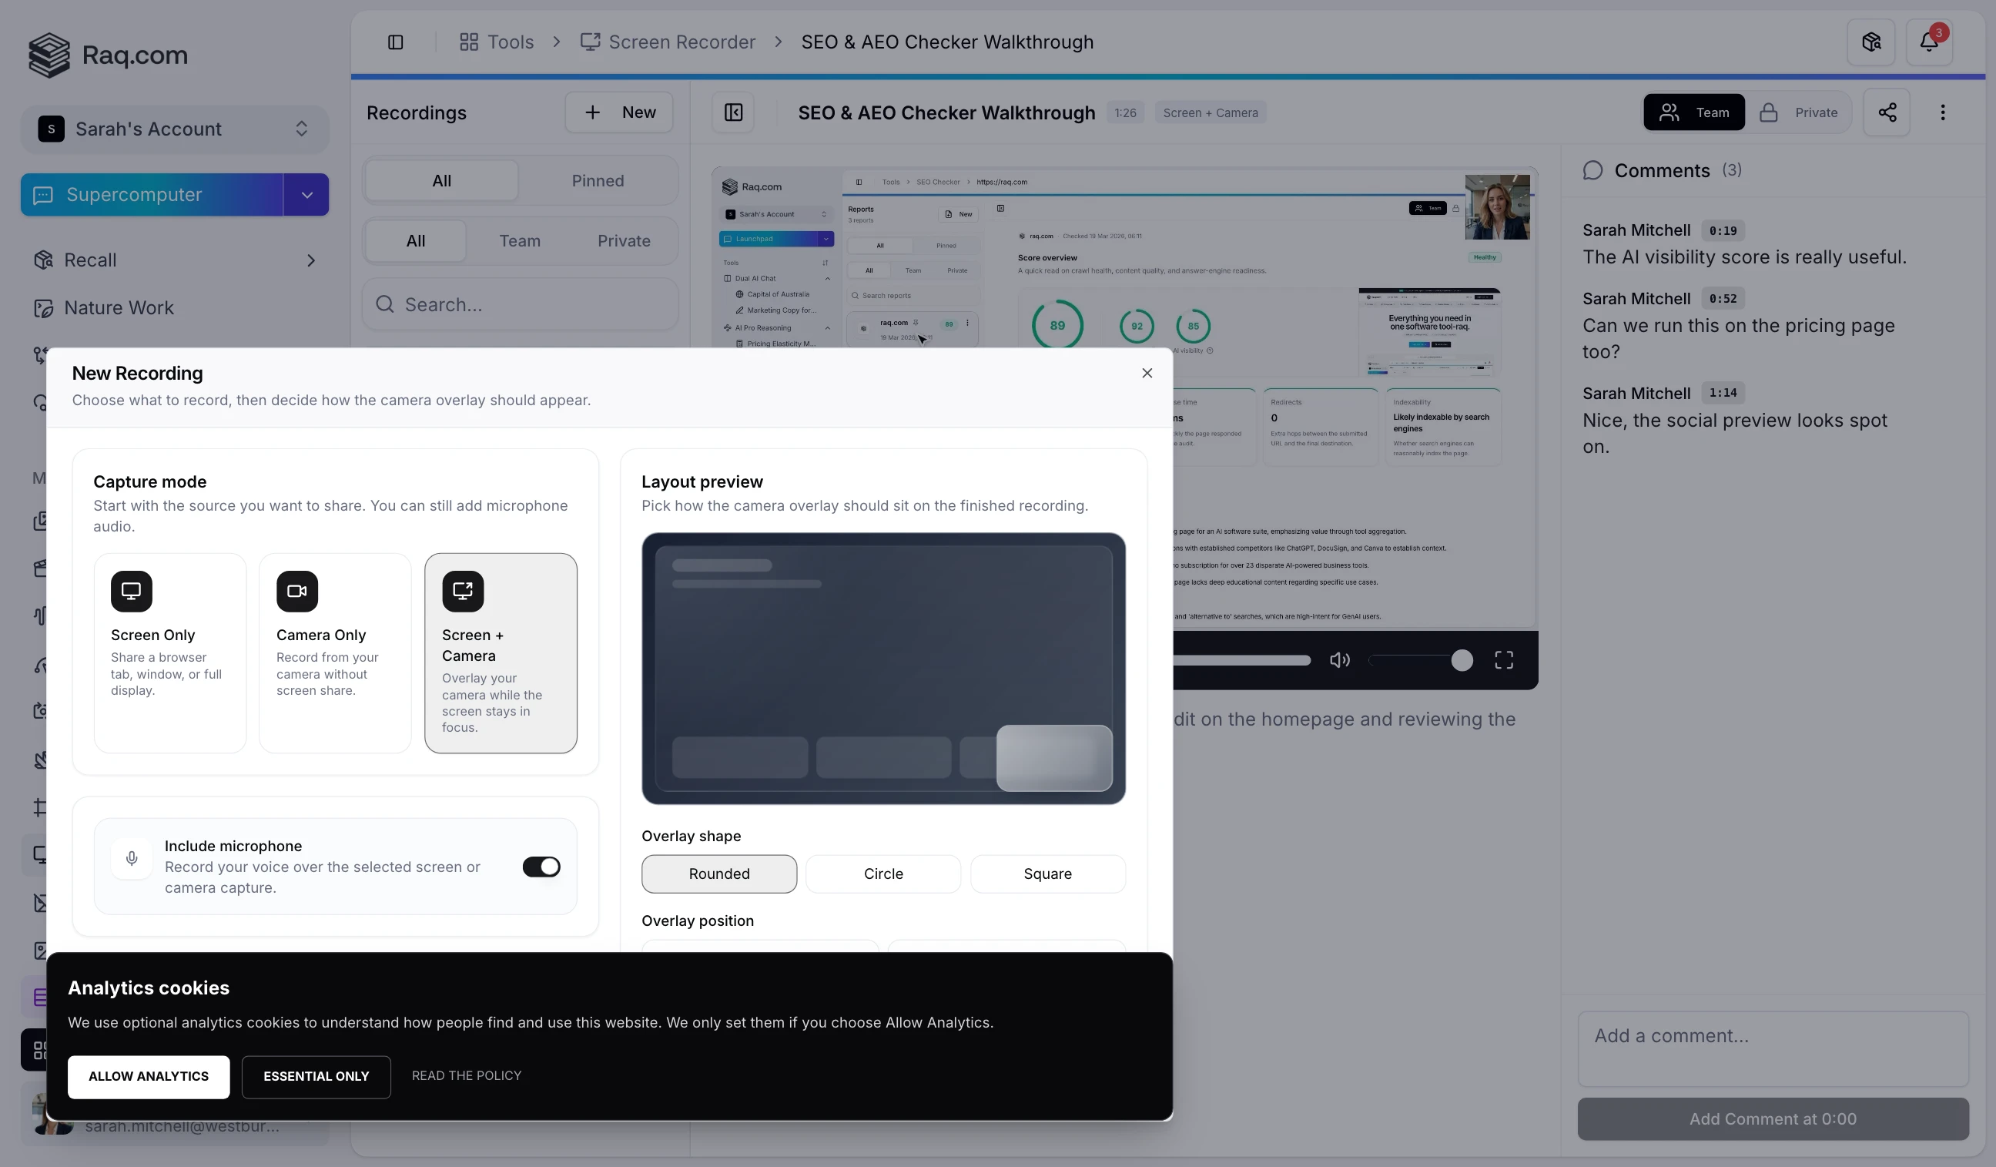Image resolution: width=1996 pixels, height=1167 pixels.
Task: Switch to the Pinned recordings tab
Action: (598, 181)
